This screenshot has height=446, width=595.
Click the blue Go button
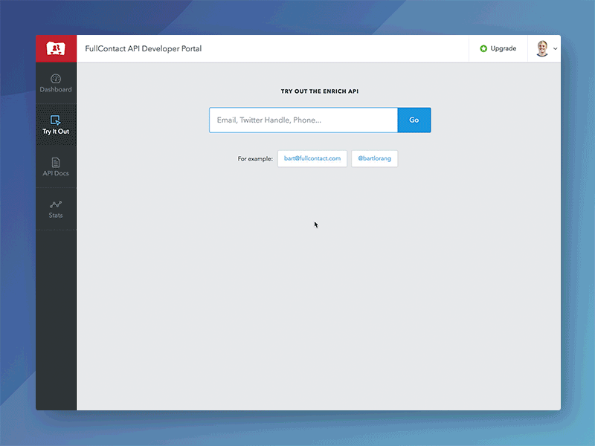point(414,120)
